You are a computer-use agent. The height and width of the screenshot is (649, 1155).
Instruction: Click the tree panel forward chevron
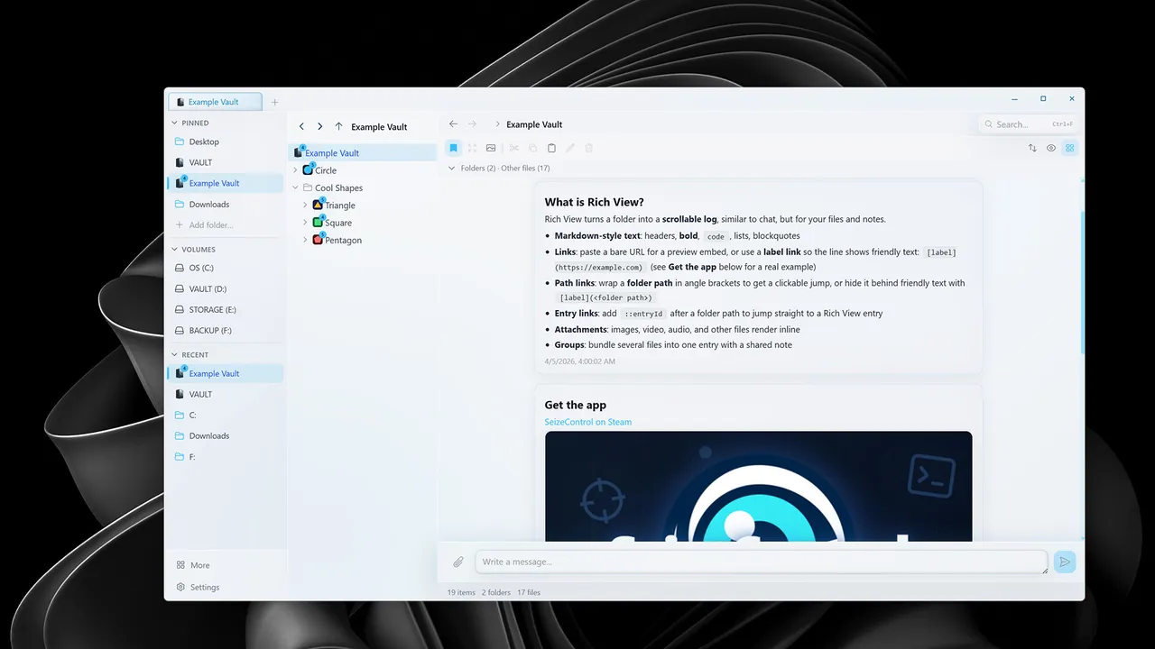(x=319, y=127)
